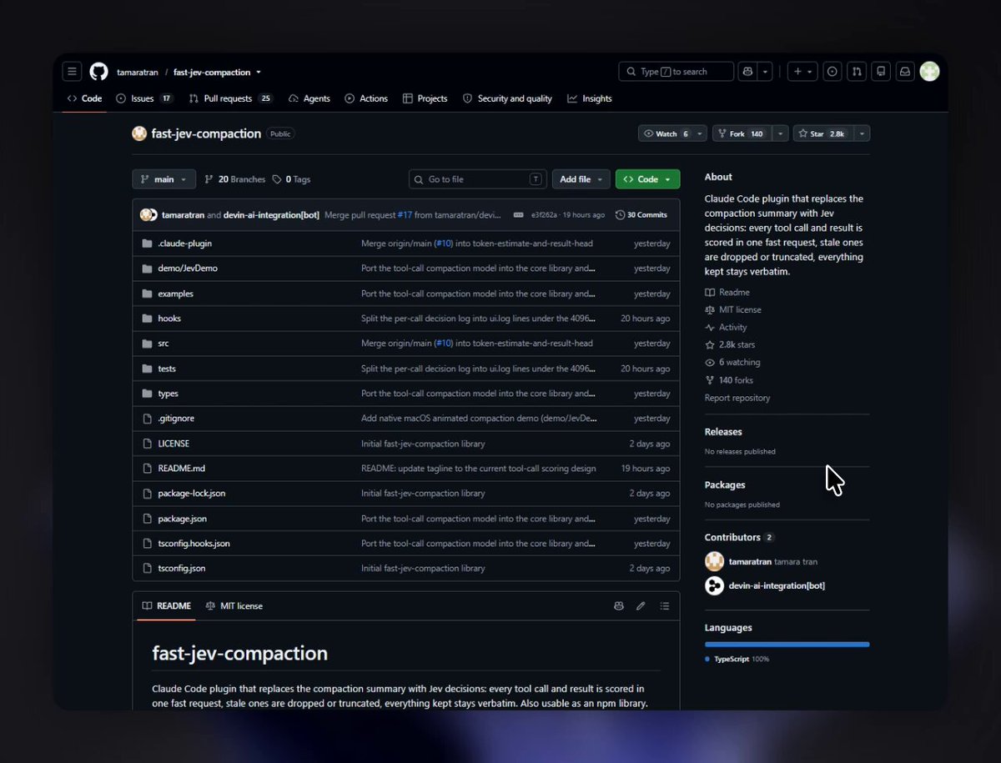The image size is (1001, 763).
Task: Open the hamburger navigation menu
Action: (72, 72)
